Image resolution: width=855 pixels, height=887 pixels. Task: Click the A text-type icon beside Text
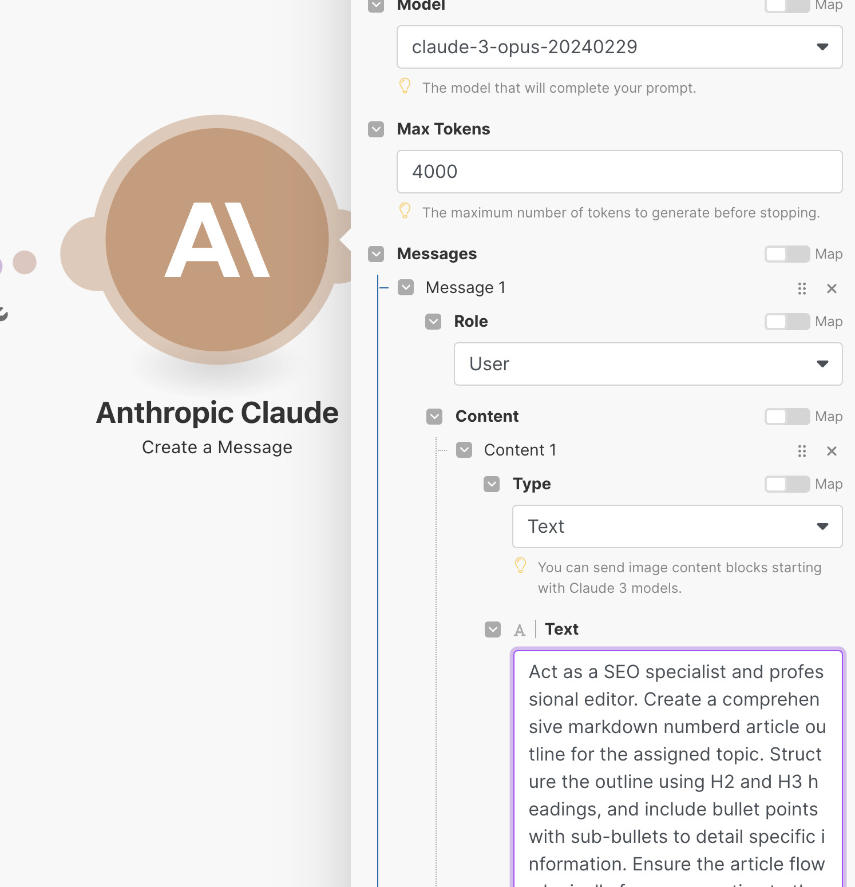pyautogui.click(x=520, y=630)
